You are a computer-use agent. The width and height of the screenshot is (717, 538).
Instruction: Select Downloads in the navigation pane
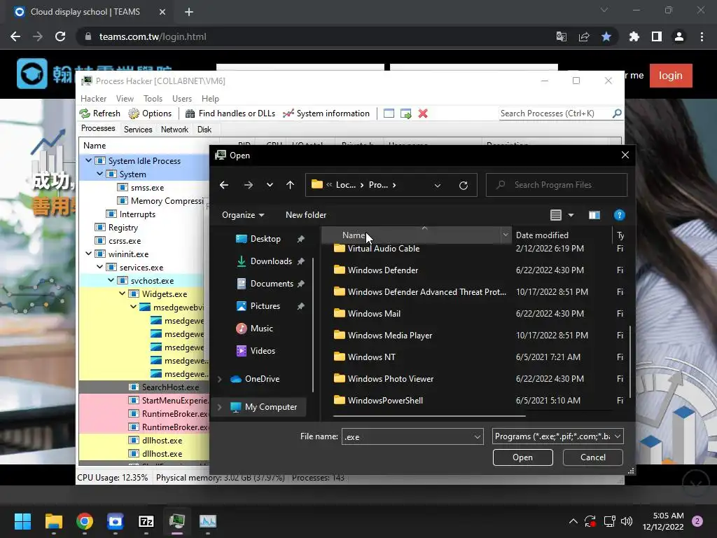(271, 261)
